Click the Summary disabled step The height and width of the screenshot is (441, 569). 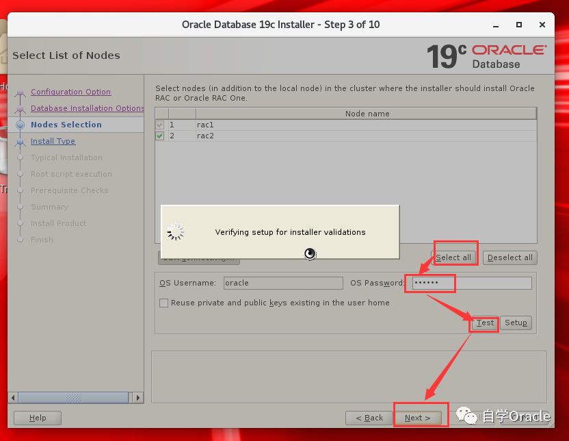[x=50, y=207]
